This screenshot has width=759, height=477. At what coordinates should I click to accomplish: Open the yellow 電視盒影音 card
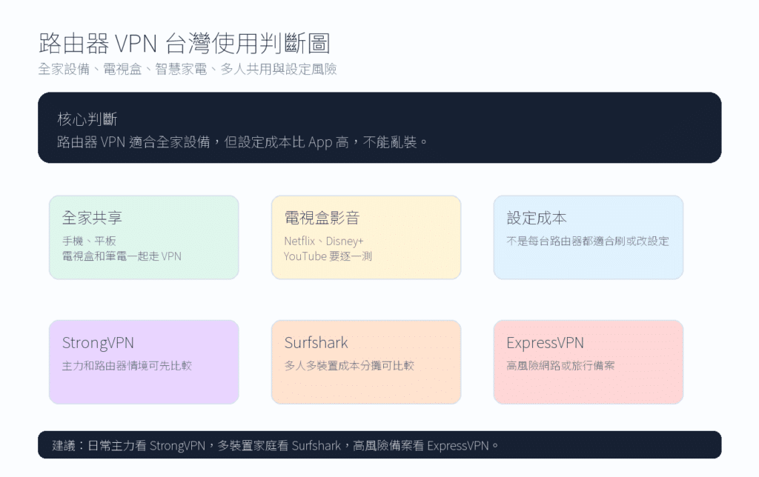tap(366, 238)
